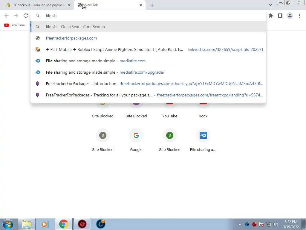The image size is (306, 230).
Task: Open the Extensions puzzle icon
Action: pos(271,16)
